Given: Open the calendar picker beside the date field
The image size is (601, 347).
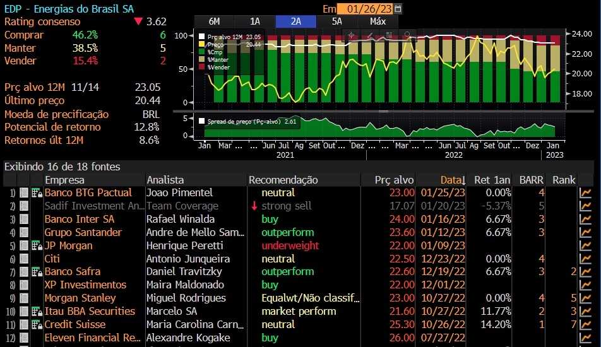Looking at the screenshot, I should coord(398,8).
